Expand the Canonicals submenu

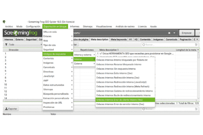[58, 67]
